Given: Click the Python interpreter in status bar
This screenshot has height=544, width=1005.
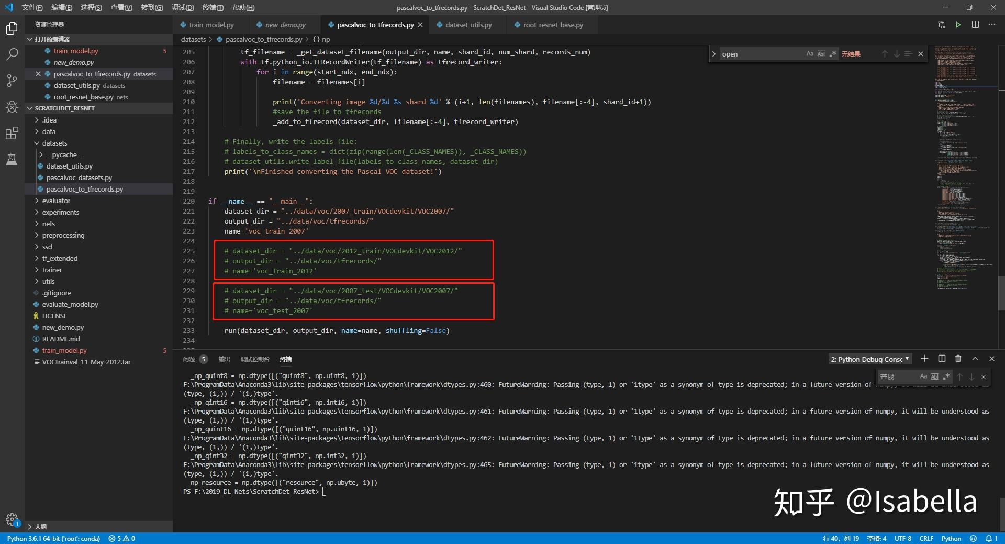Looking at the screenshot, I should 53,538.
